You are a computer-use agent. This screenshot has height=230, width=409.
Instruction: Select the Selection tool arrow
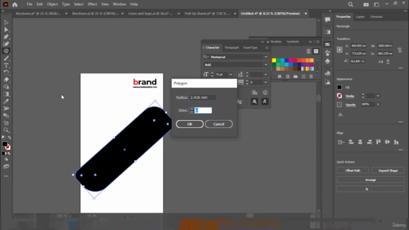(x=6, y=22)
